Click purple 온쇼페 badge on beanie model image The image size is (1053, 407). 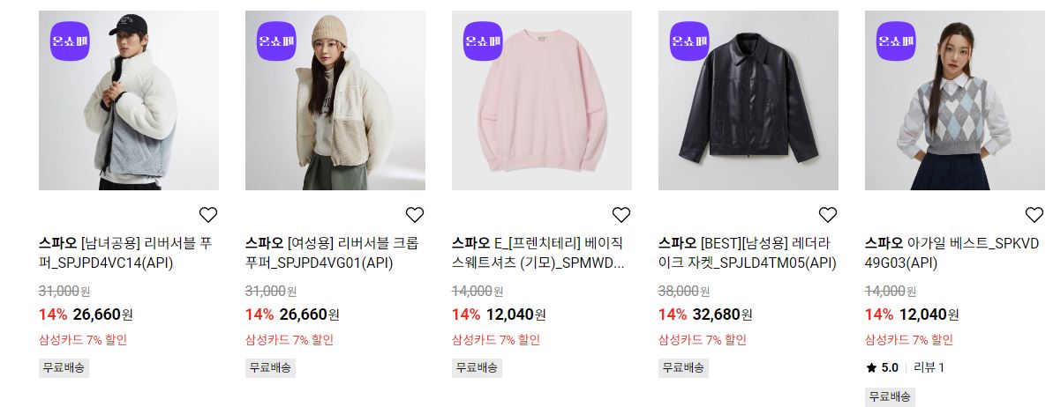point(276,41)
